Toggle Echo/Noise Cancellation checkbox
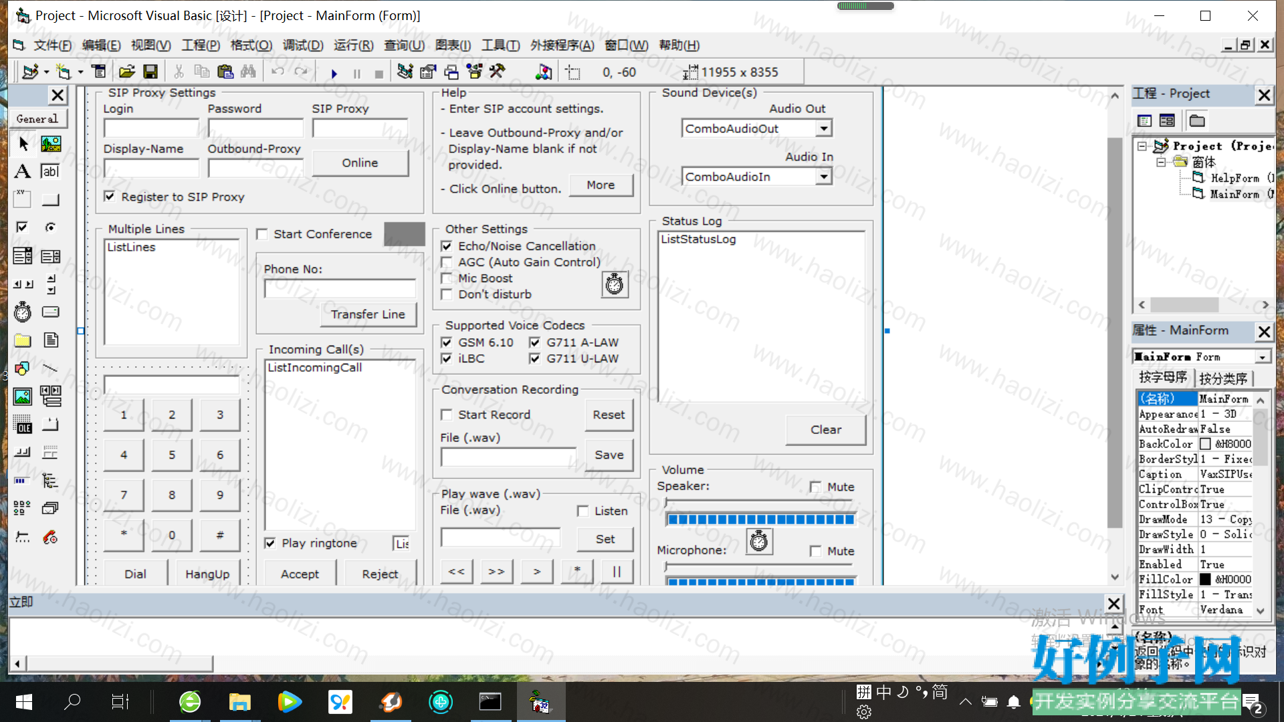The image size is (1284, 722). click(447, 246)
